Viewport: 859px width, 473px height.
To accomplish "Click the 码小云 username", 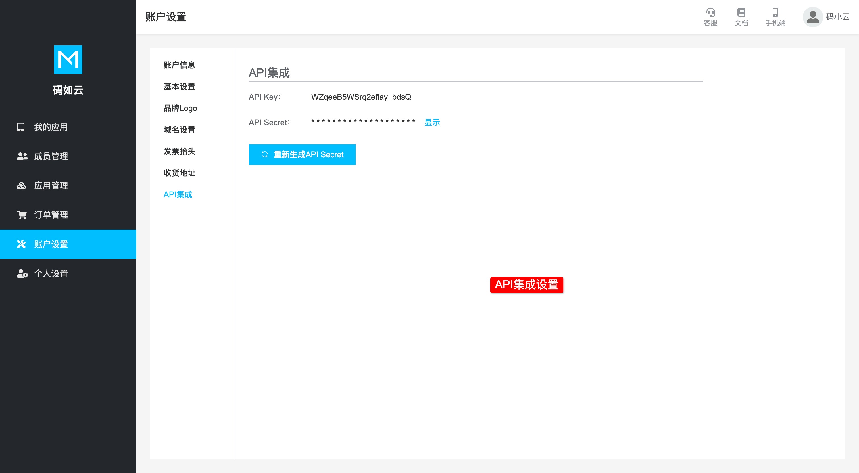I will point(838,17).
